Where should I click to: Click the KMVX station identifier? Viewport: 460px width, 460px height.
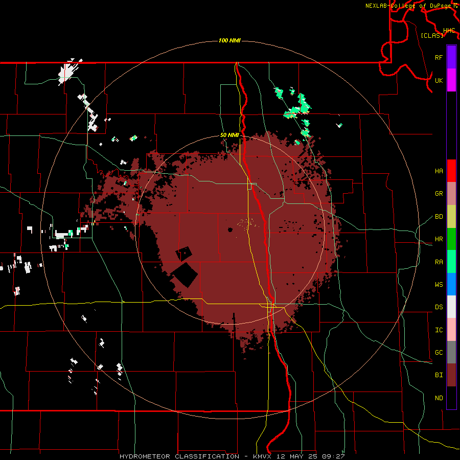point(263,456)
